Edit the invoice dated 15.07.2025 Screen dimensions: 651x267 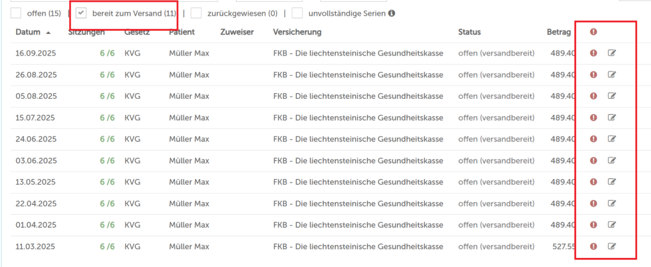click(611, 117)
